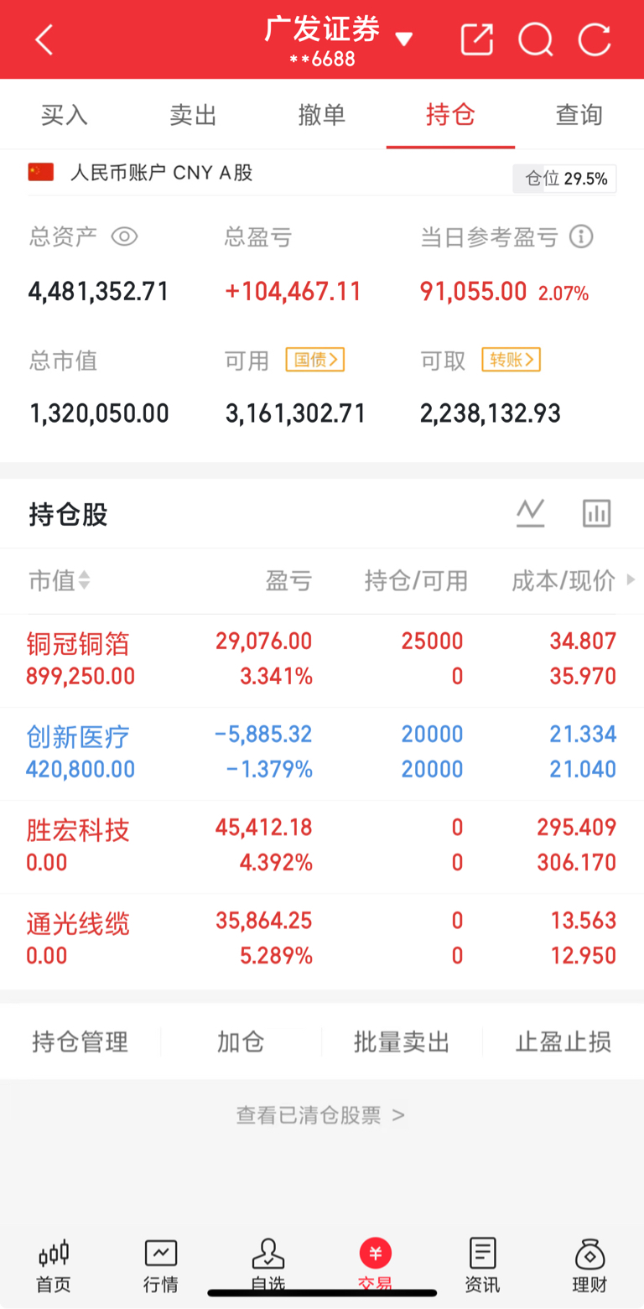Open the bar chart analysis icon

pos(597,513)
